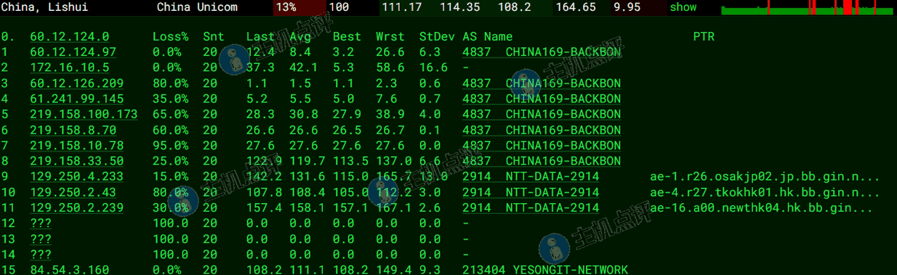The width and height of the screenshot is (897, 275).
Task: Click the 'AS Name' column header
Action: (x=487, y=36)
